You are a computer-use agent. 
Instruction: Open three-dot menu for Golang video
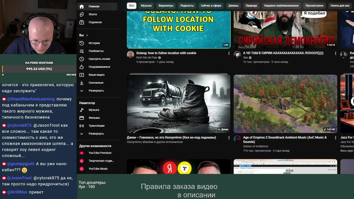coord(229,53)
